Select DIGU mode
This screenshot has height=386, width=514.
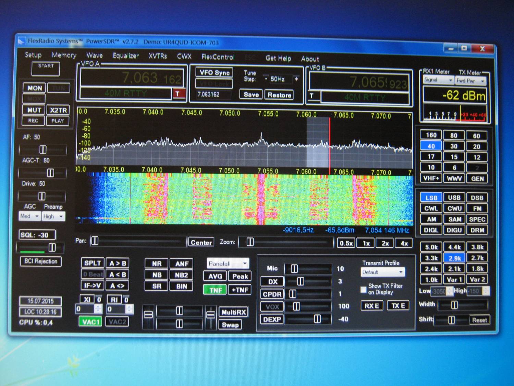coord(454,230)
